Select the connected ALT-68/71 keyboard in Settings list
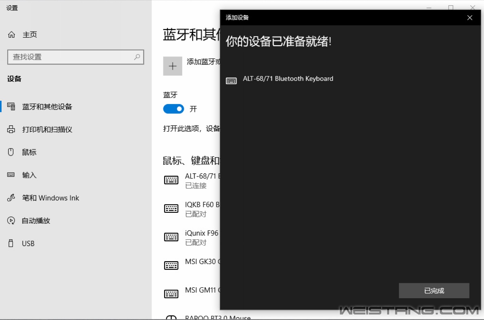 coord(192,181)
